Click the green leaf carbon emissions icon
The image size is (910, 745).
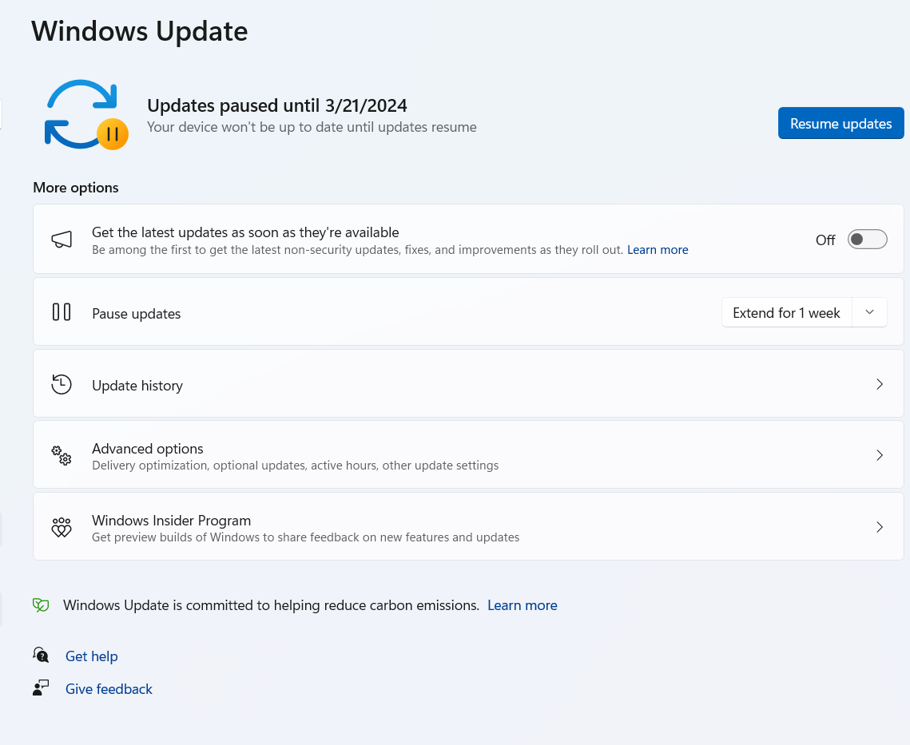[41, 605]
